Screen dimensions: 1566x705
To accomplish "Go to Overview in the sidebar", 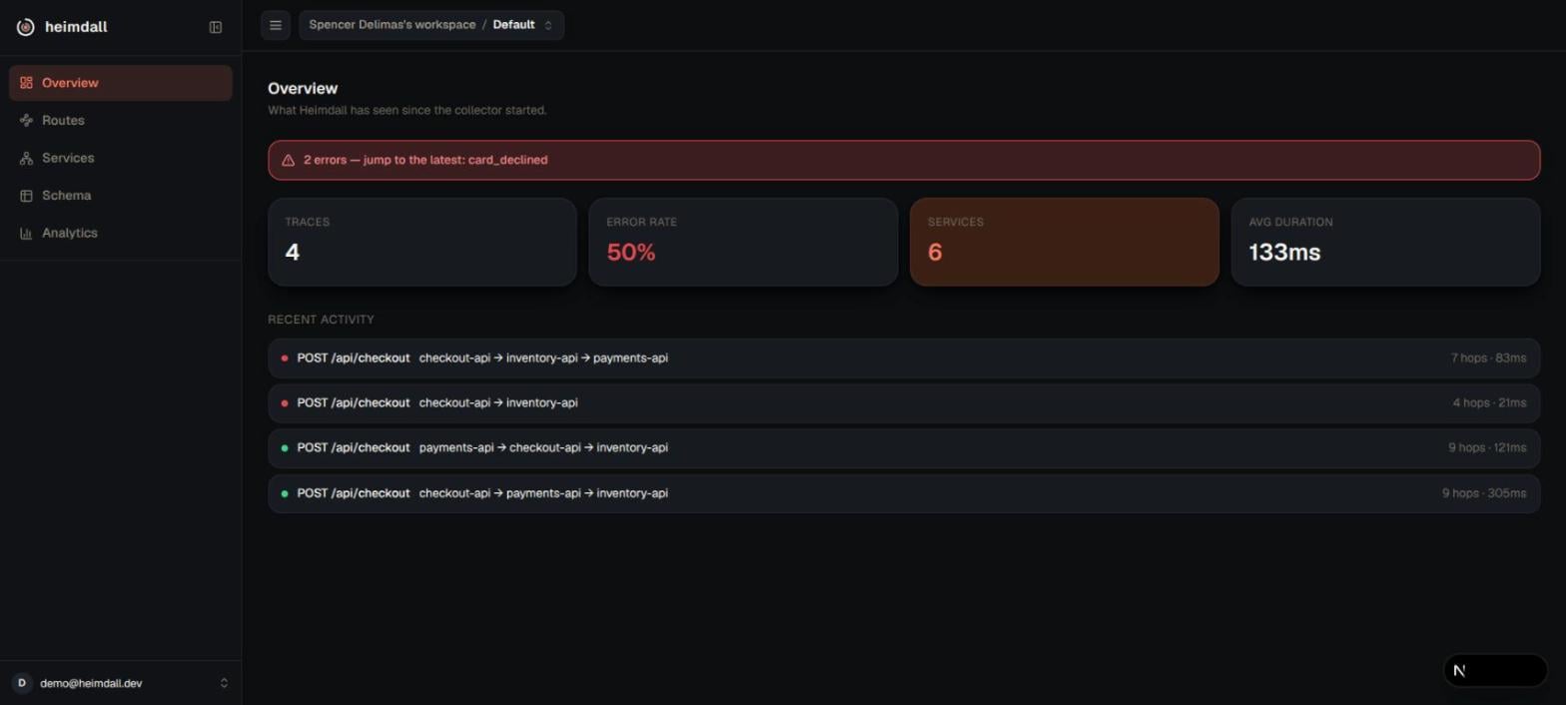I will pos(121,83).
